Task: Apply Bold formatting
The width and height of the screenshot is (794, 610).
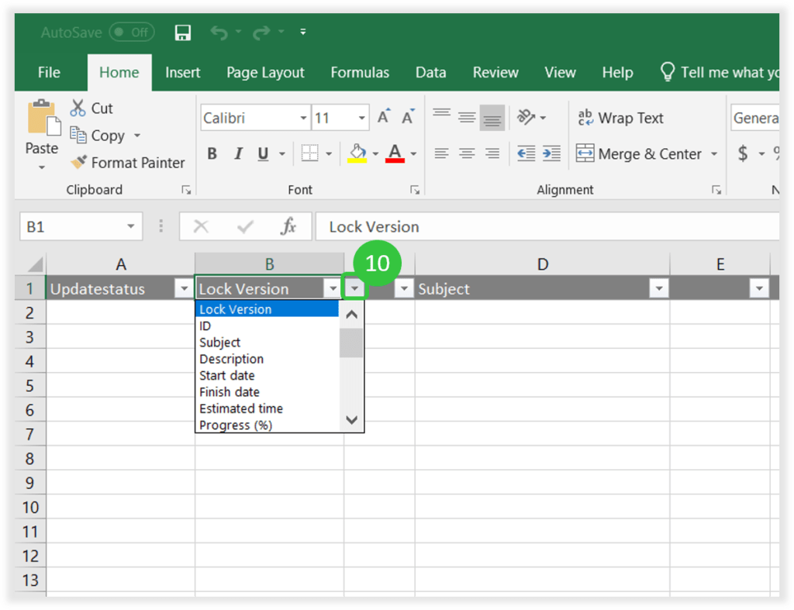Action: [212, 153]
